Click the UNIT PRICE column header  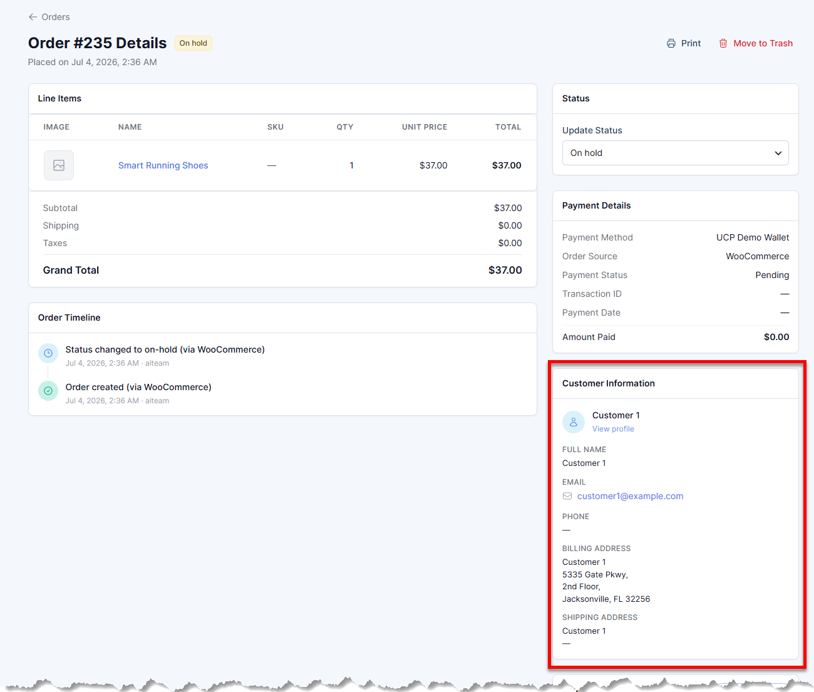[x=425, y=127]
